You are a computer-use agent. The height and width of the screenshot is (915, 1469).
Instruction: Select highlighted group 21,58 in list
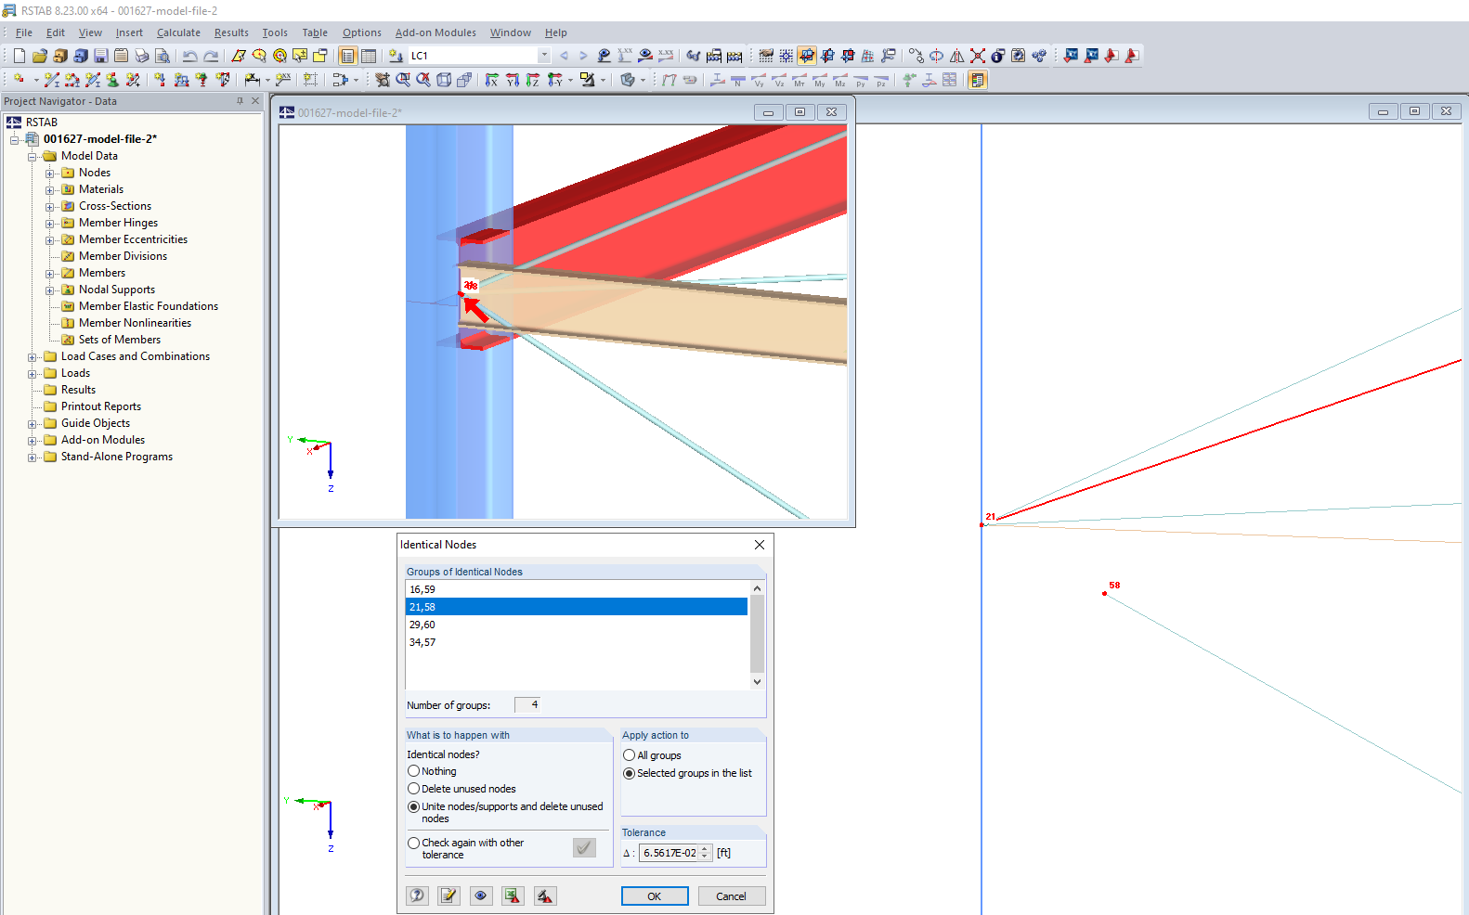pyautogui.click(x=577, y=607)
